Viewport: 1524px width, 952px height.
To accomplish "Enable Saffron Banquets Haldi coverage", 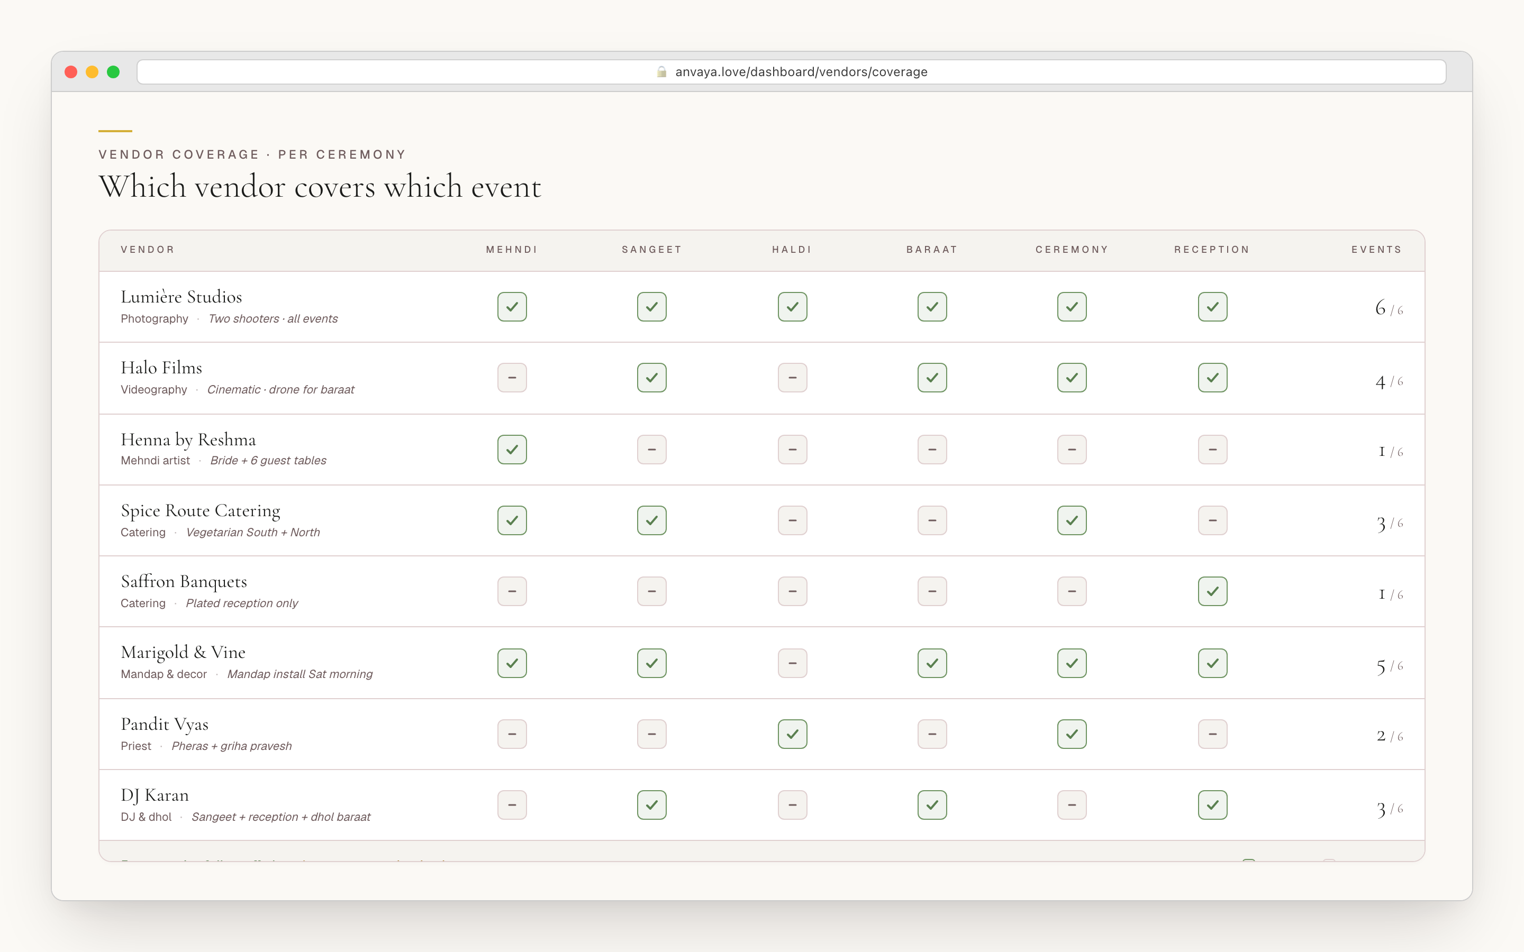I will coord(792,591).
